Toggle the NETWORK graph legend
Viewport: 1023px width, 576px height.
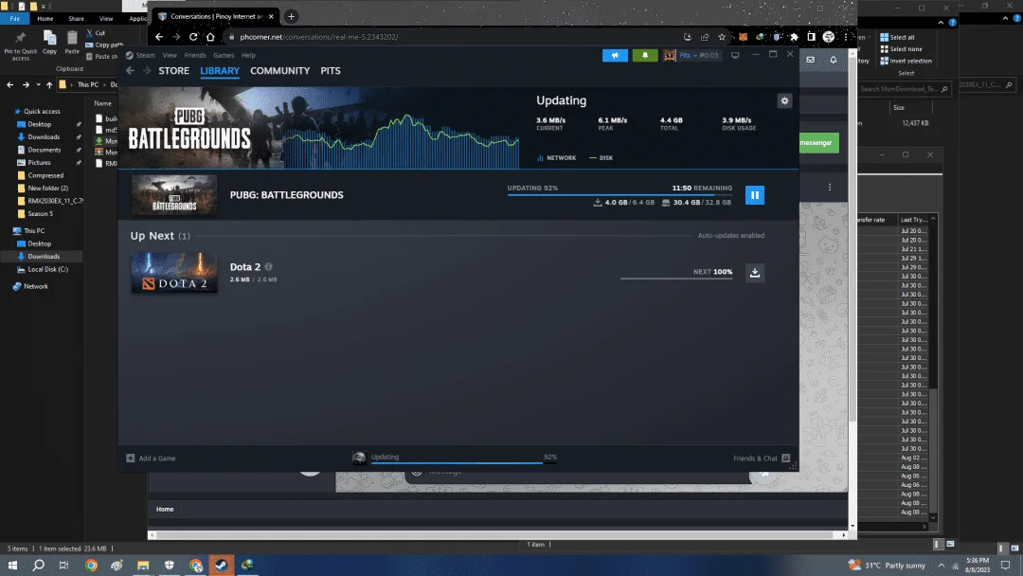pos(557,158)
